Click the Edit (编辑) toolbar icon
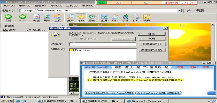The width and height of the screenshot is (217, 103). pos(147,18)
